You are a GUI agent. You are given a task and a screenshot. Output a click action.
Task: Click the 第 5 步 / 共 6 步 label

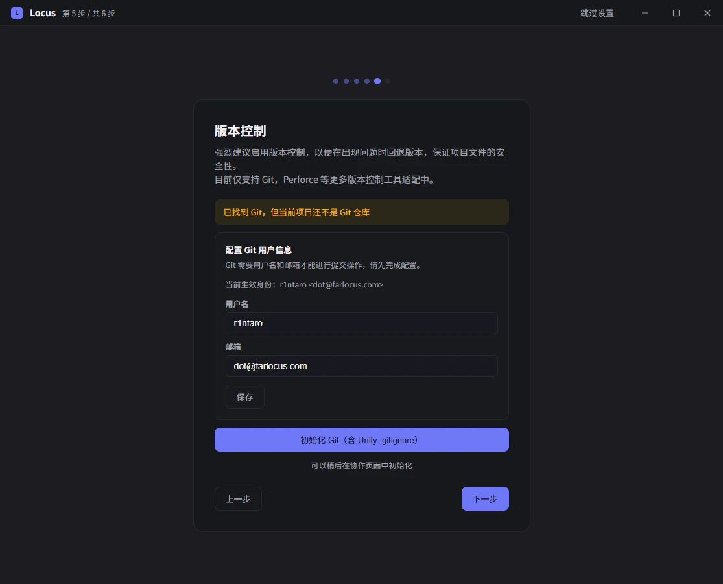click(x=89, y=14)
